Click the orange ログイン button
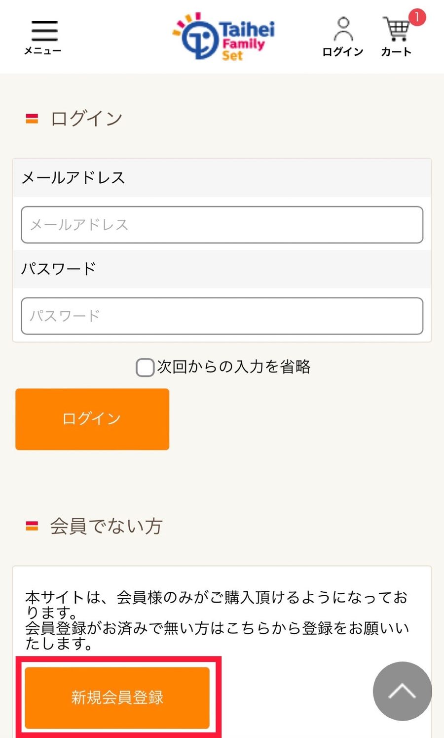The image size is (444, 738). pos(92,419)
